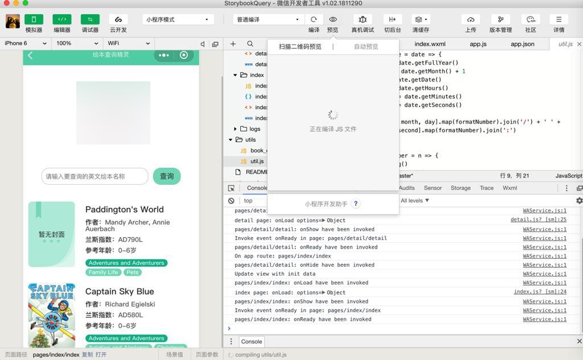Screen dimensions: 583x360
Task: Open index.js? [sm]:24 source link
Action: coord(540,292)
